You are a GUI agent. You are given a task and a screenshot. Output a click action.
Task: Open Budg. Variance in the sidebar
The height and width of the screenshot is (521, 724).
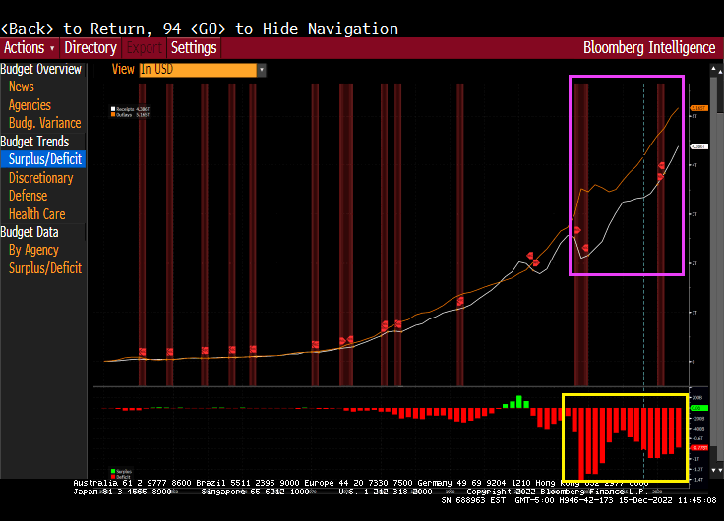tap(44, 123)
